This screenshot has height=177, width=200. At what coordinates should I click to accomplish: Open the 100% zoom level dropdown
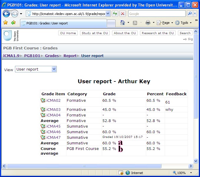tap(191, 173)
